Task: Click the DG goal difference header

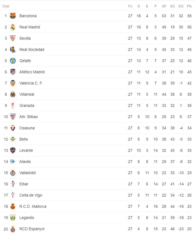Action: [x=181, y=6]
